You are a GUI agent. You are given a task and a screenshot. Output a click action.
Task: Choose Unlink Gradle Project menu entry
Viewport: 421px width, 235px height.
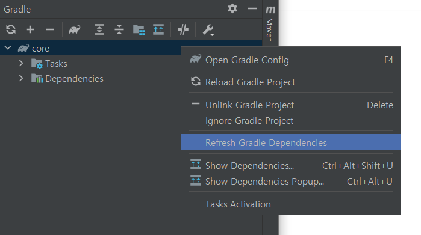coord(291,105)
